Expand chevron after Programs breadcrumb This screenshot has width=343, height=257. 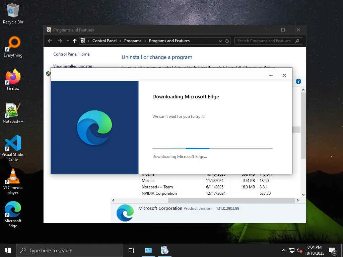point(145,41)
